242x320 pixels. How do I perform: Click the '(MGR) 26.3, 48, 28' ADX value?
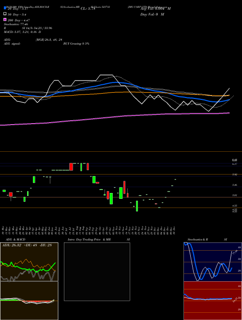coord(49,40)
